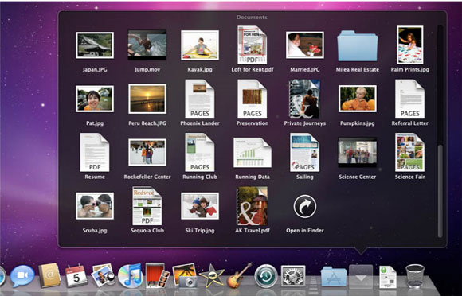
Task: Expand the Applications folder stack
Action: pos(334,276)
